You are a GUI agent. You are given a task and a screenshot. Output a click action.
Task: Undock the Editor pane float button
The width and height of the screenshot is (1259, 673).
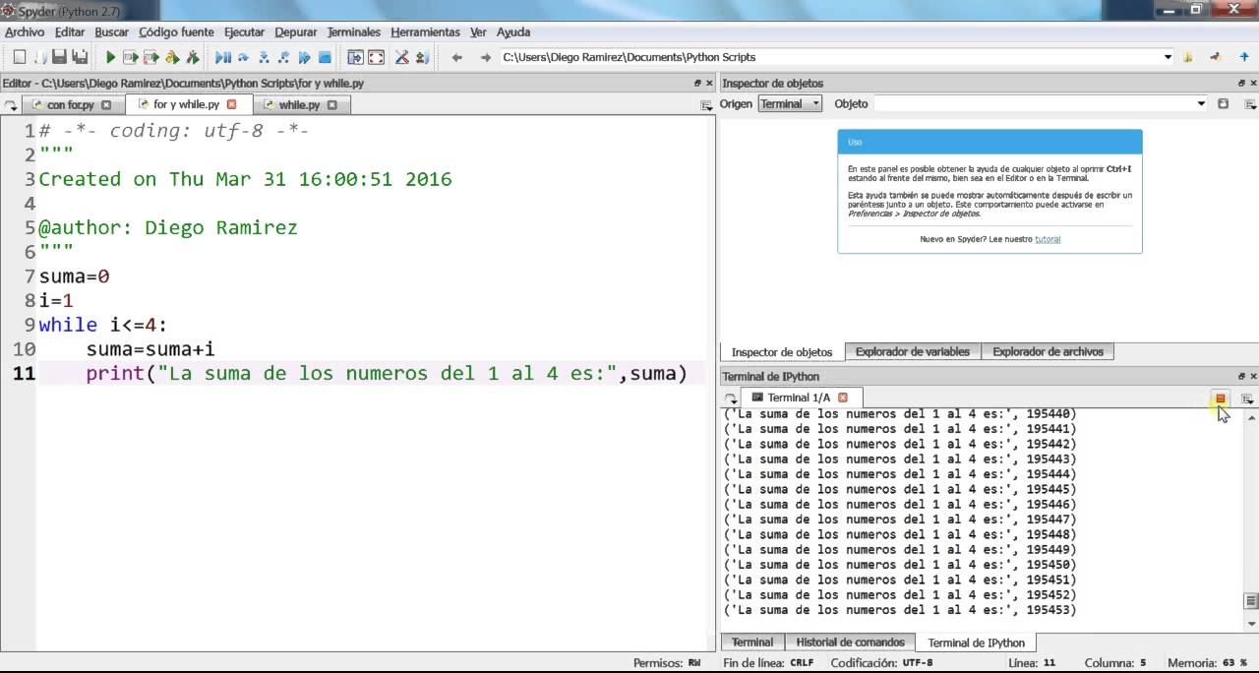pos(697,84)
